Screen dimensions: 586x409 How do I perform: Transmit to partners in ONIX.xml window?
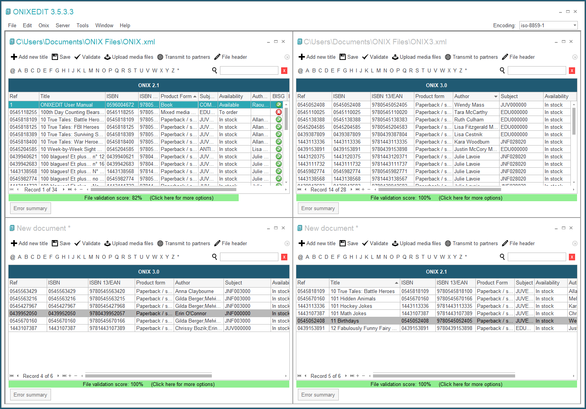coord(184,57)
